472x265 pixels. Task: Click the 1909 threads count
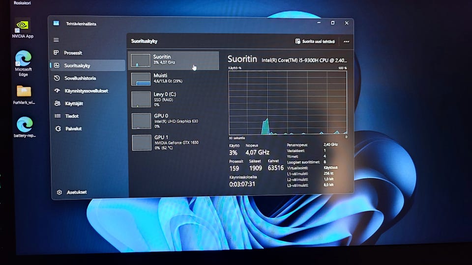coord(255,168)
